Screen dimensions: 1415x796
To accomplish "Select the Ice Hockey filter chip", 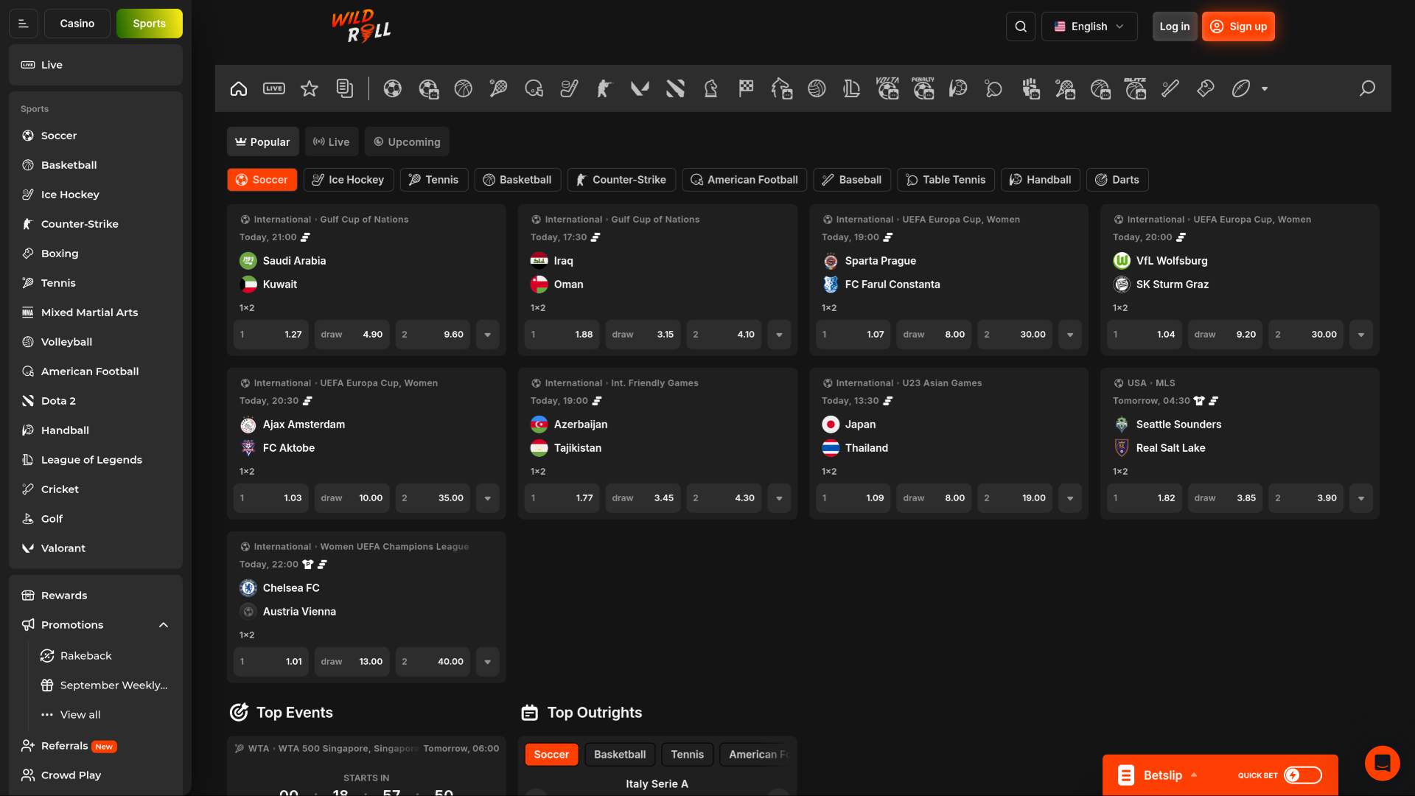I will 349,180.
